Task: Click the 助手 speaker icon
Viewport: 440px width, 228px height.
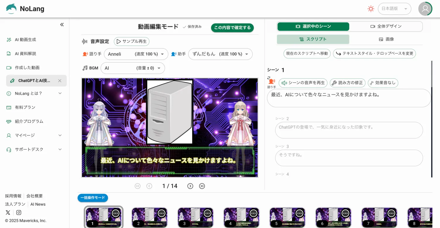Action: [174, 54]
